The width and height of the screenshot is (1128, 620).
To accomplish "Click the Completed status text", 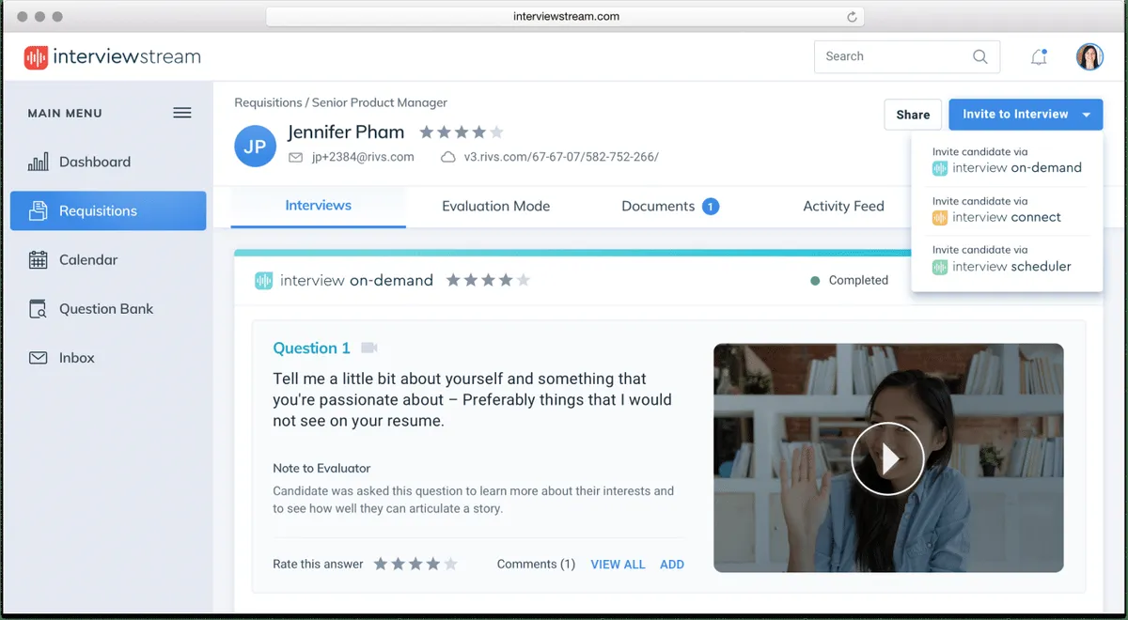I will [x=858, y=280].
